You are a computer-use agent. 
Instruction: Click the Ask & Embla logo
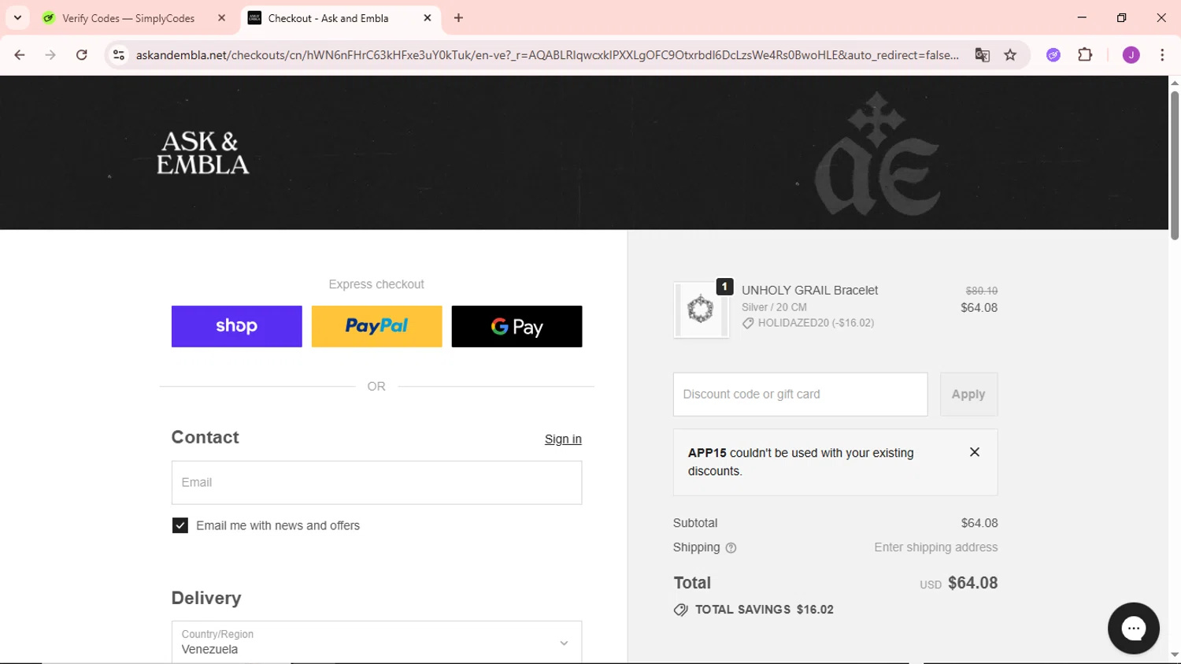click(203, 153)
